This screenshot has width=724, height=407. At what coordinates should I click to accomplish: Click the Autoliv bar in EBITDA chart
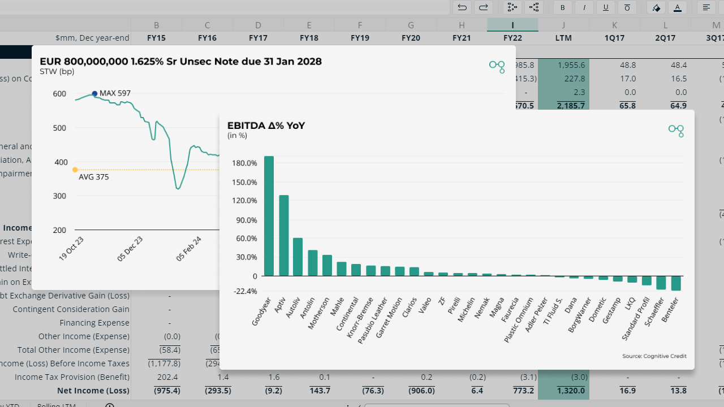298,257
